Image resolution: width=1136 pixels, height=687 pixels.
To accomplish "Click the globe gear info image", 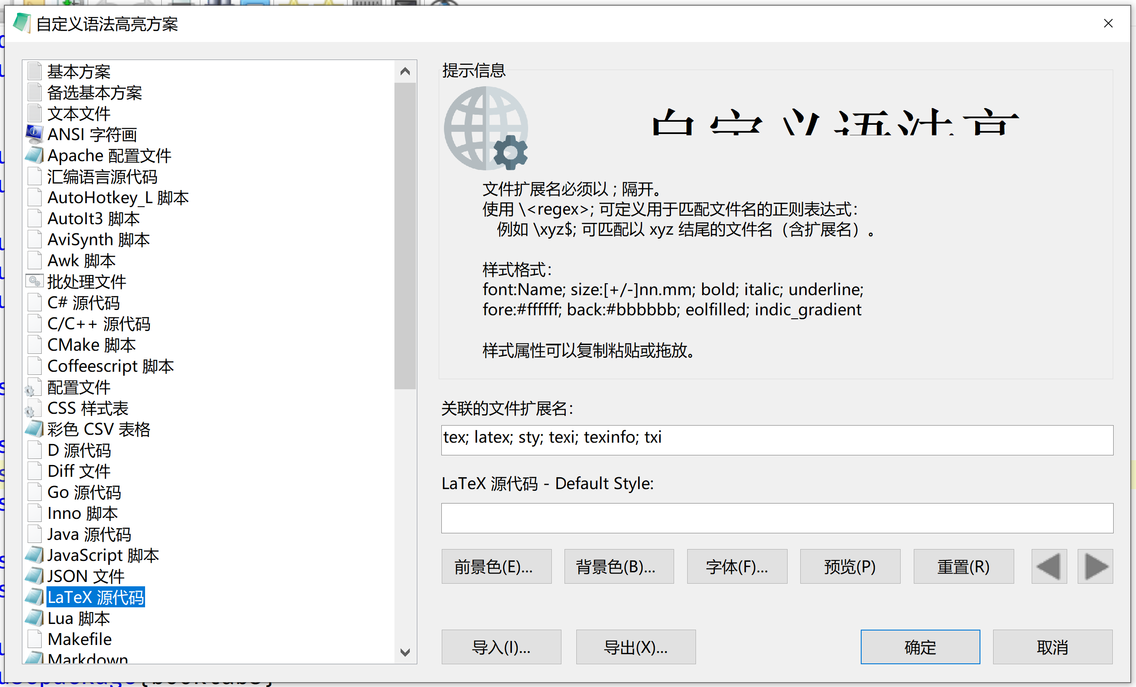I will (486, 128).
